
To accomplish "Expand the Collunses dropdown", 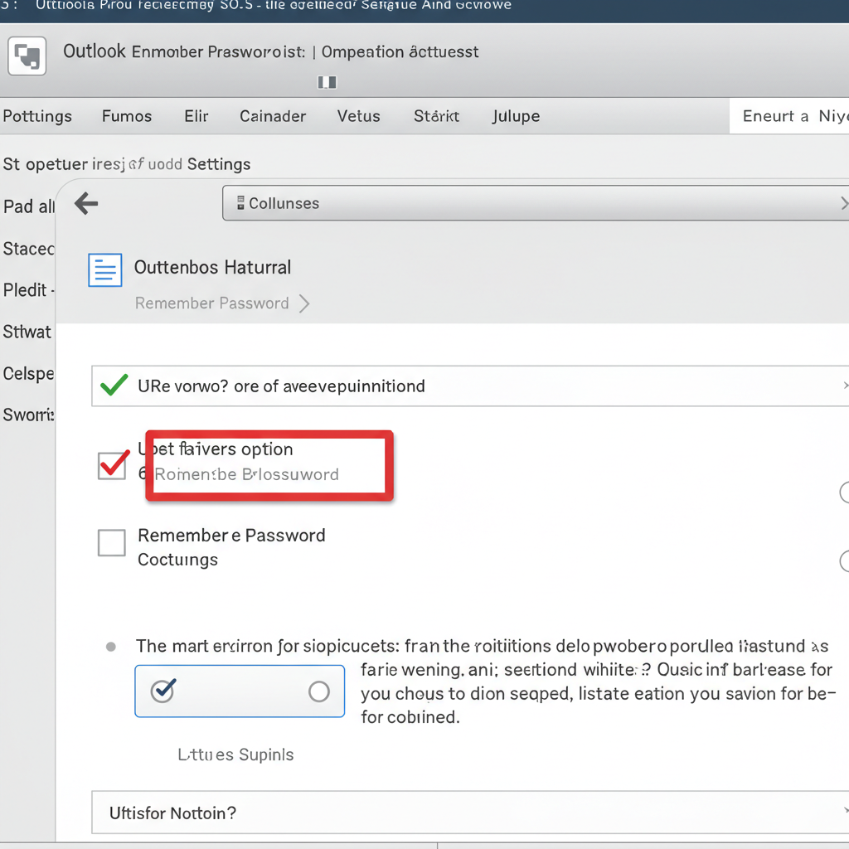I will (536, 203).
